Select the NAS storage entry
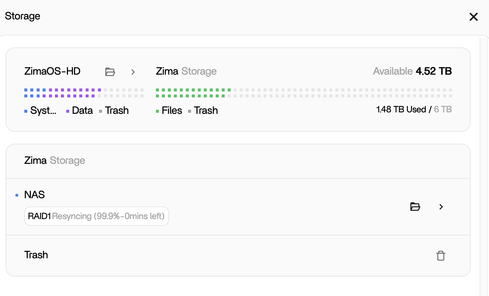The image size is (489, 296). tap(34, 194)
